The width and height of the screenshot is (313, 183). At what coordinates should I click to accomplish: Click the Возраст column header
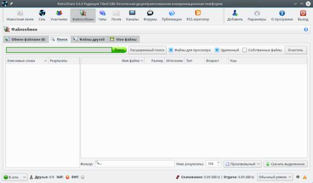coord(216,61)
